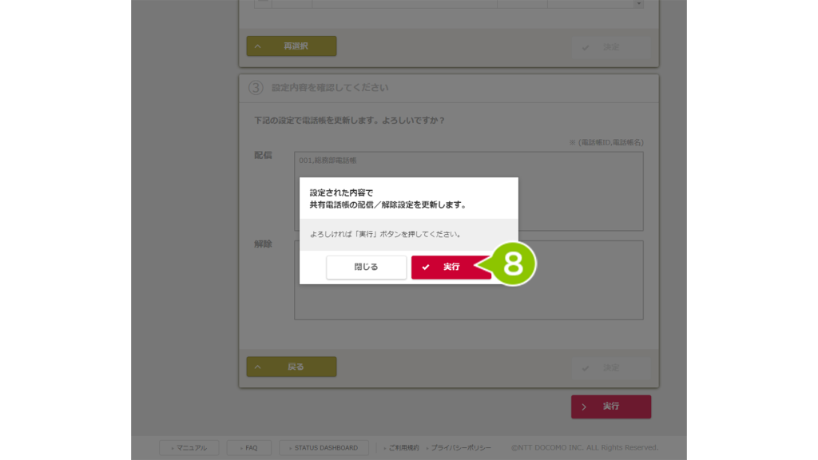This screenshot has height=460, width=818.
Task: Click the text 下記の設定で電話帳を更新します。よろしいですか？
Action: (350, 121)
